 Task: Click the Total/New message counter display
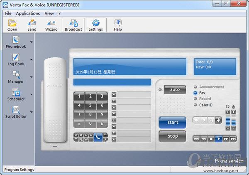pos(215,67)
